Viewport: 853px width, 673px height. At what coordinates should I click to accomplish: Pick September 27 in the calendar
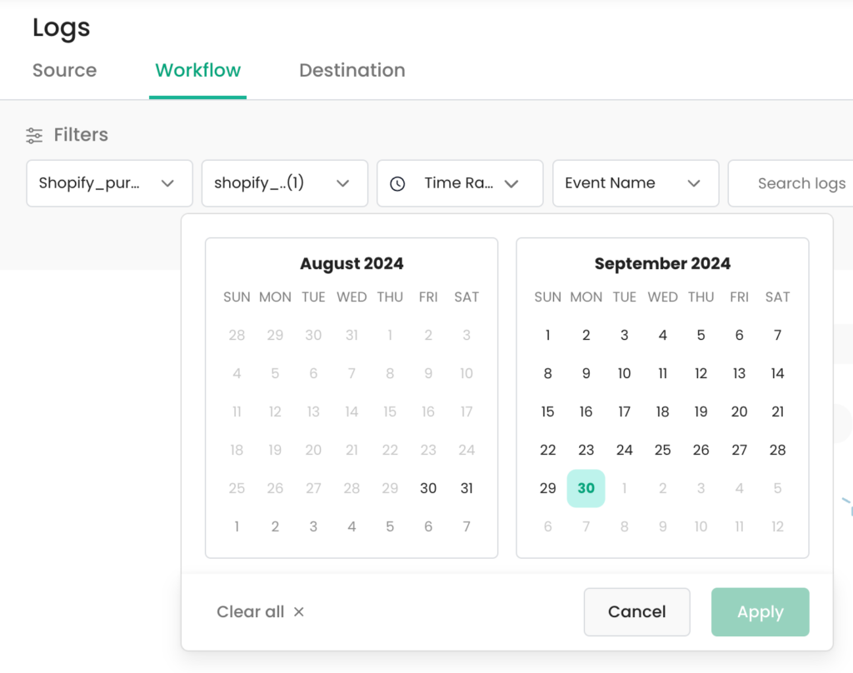click(x=740, y=450)
